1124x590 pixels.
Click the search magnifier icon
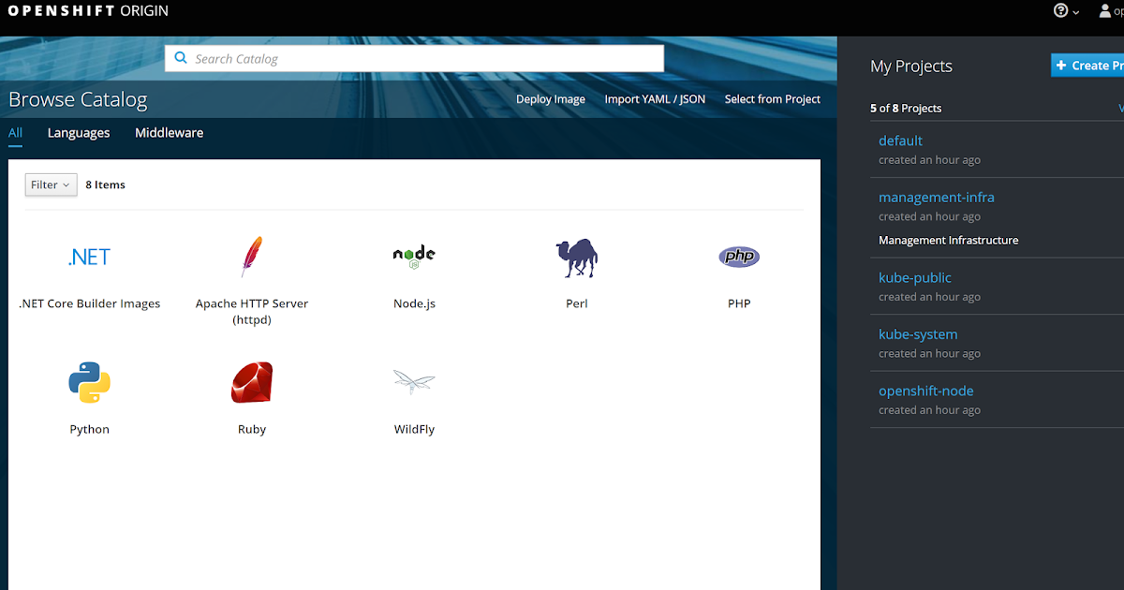pos(180,57)
